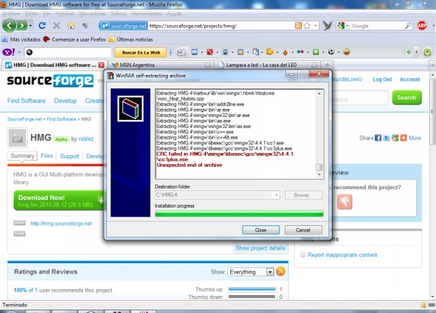Image resolution: width=436 pixels, height=313 pixels.
Task: Open Últimas noticias bookmark folder
Action: click(131, 39)
